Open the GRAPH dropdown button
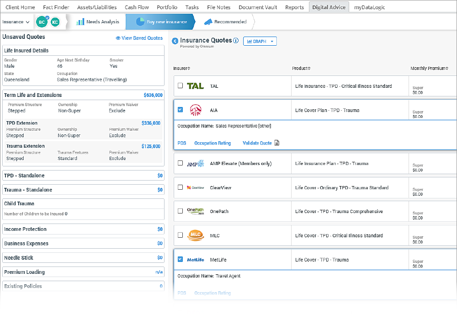The image size is (457, 320). pyautogui.click(x=260, y=42)
